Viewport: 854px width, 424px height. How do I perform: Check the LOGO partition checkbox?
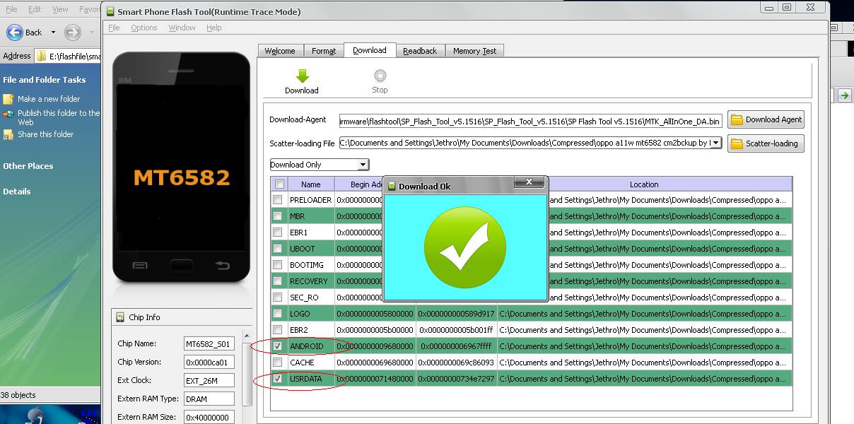279,314
